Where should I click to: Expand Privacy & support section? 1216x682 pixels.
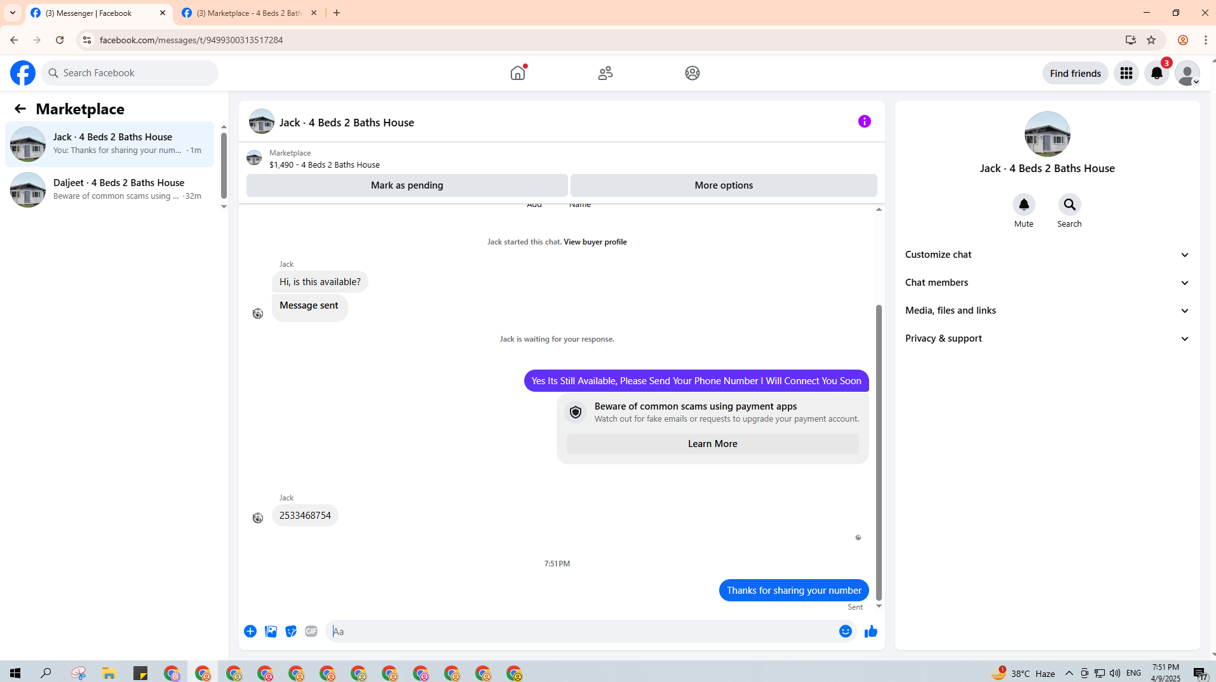[1047, 338]
